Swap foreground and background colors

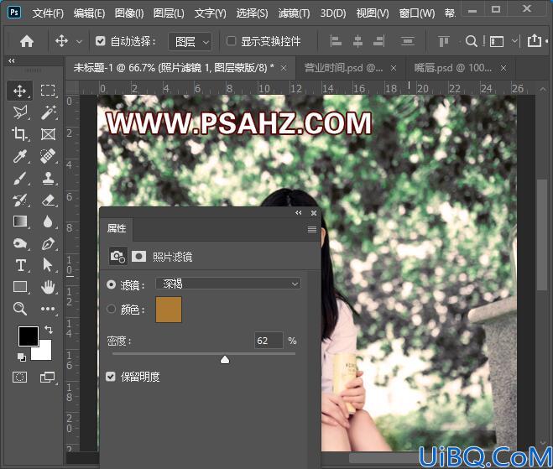click(x=49, y=330)
